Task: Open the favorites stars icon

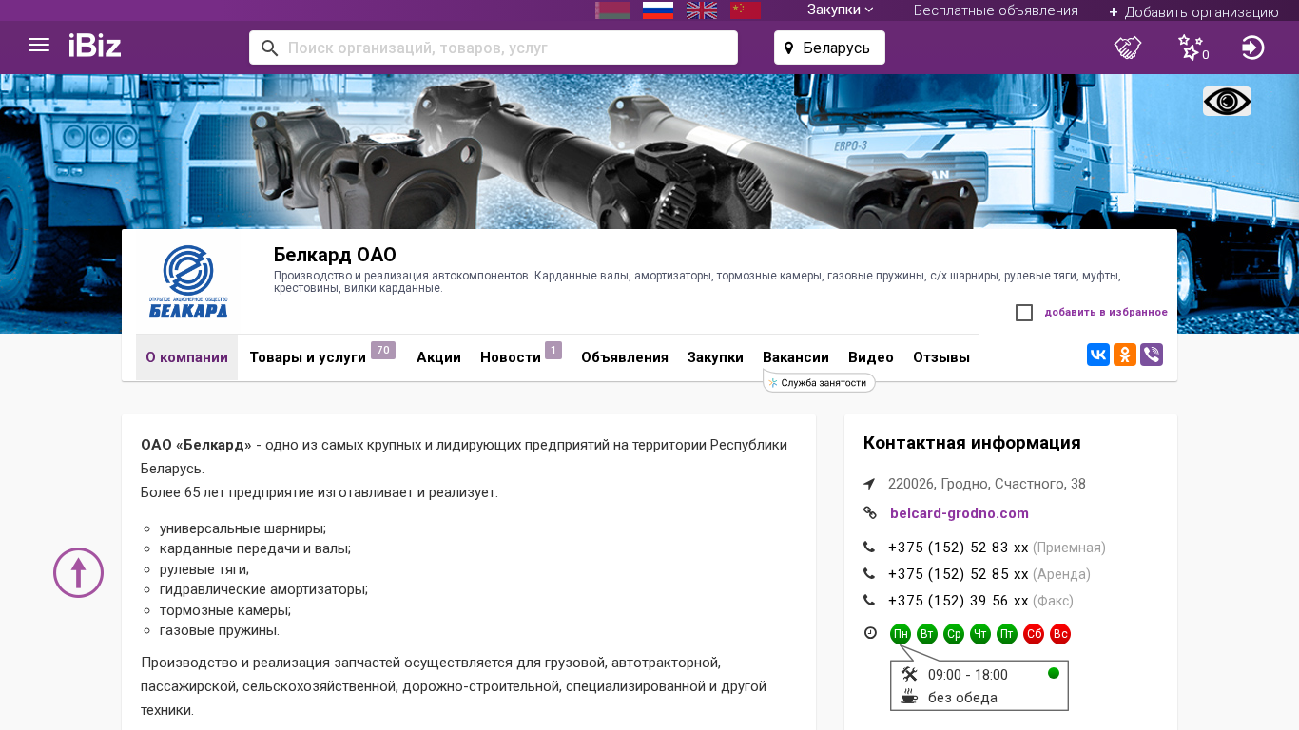Action: point(1192,48)
